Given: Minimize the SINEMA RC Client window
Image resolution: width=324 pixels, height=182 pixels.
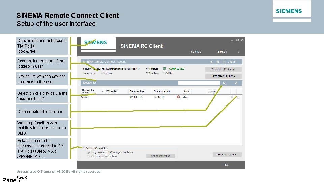Looking at the screenshot, I should pos(232,40).
